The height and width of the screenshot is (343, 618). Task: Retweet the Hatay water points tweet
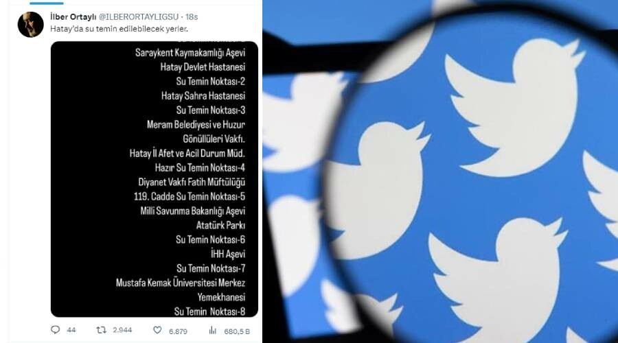(x=101, y=330)
